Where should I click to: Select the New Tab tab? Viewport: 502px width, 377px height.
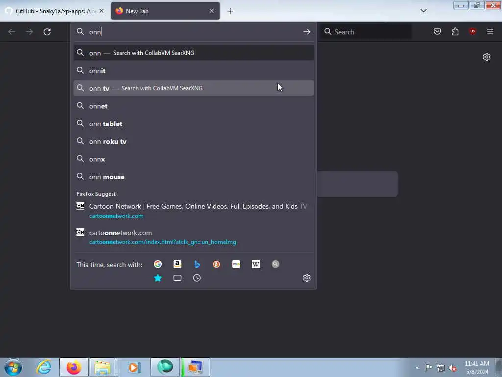(x=165, y=11)
